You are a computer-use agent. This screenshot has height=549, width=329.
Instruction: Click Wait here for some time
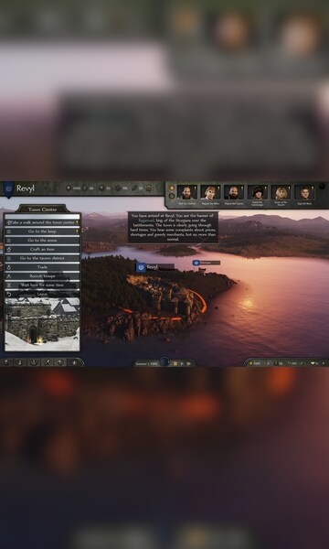pyautogui.click(x=42, y=285)
